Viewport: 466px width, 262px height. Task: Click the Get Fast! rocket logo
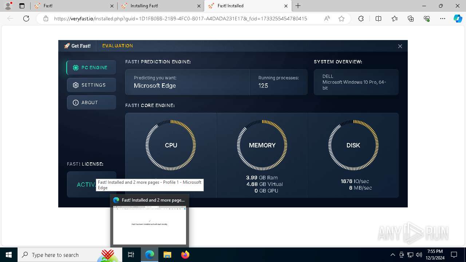click(x=77, y=46)
